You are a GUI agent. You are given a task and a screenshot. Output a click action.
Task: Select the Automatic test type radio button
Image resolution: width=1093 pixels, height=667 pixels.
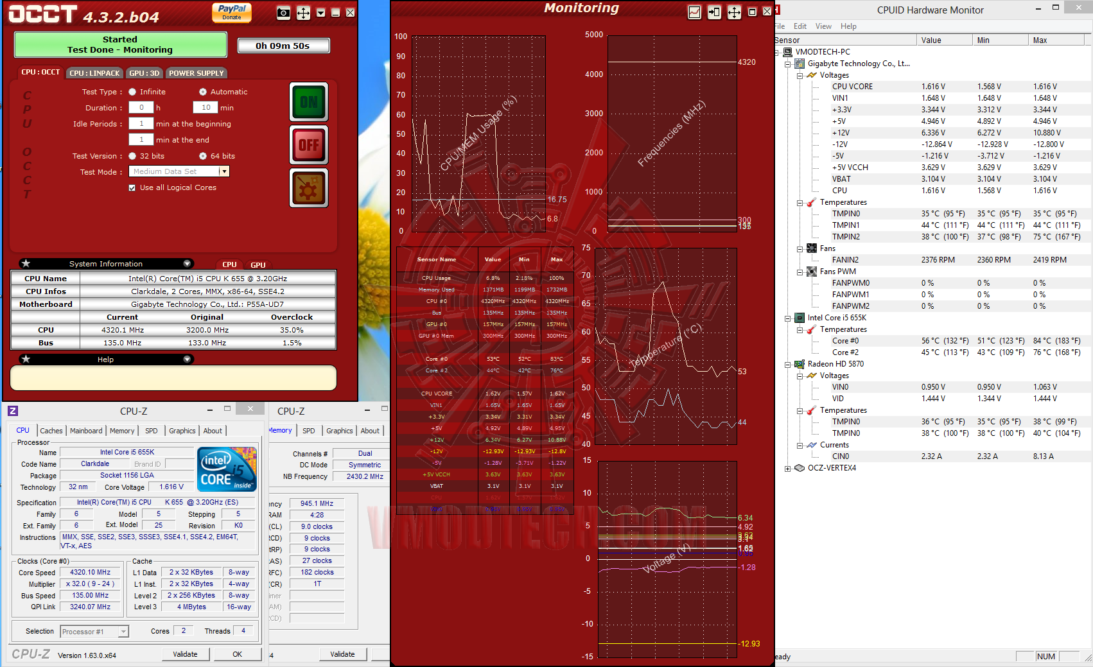click(x=203, y=92)
